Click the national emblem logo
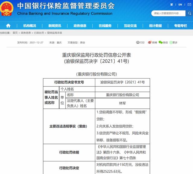 click(x=6, y=9)
